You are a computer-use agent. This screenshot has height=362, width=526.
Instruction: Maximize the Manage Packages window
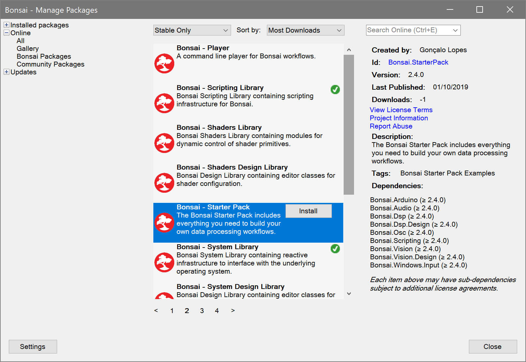480,9
